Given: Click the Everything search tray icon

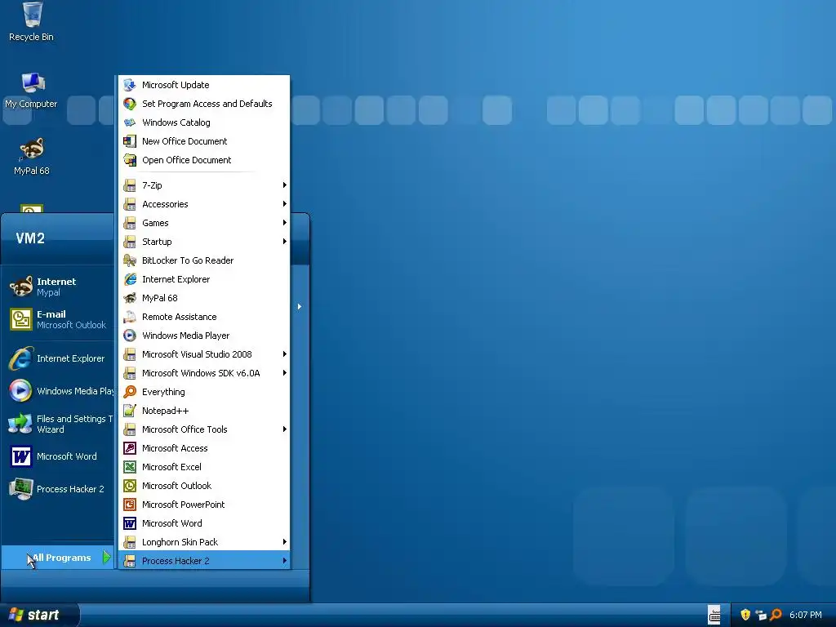Looking at the screenshot, I should coord(776,615).
